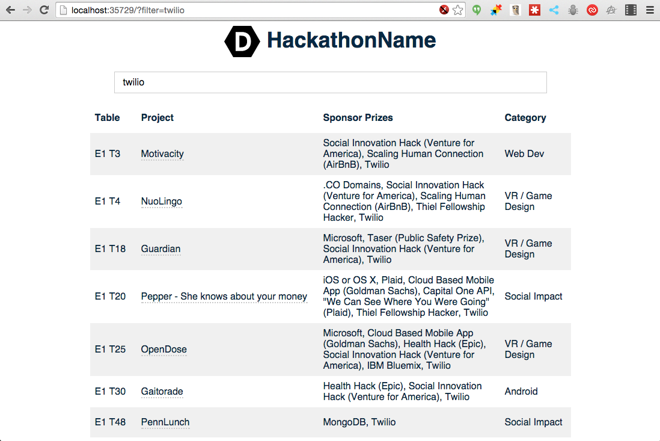Click Social Impact in the Pepper row

coord(533,297)
